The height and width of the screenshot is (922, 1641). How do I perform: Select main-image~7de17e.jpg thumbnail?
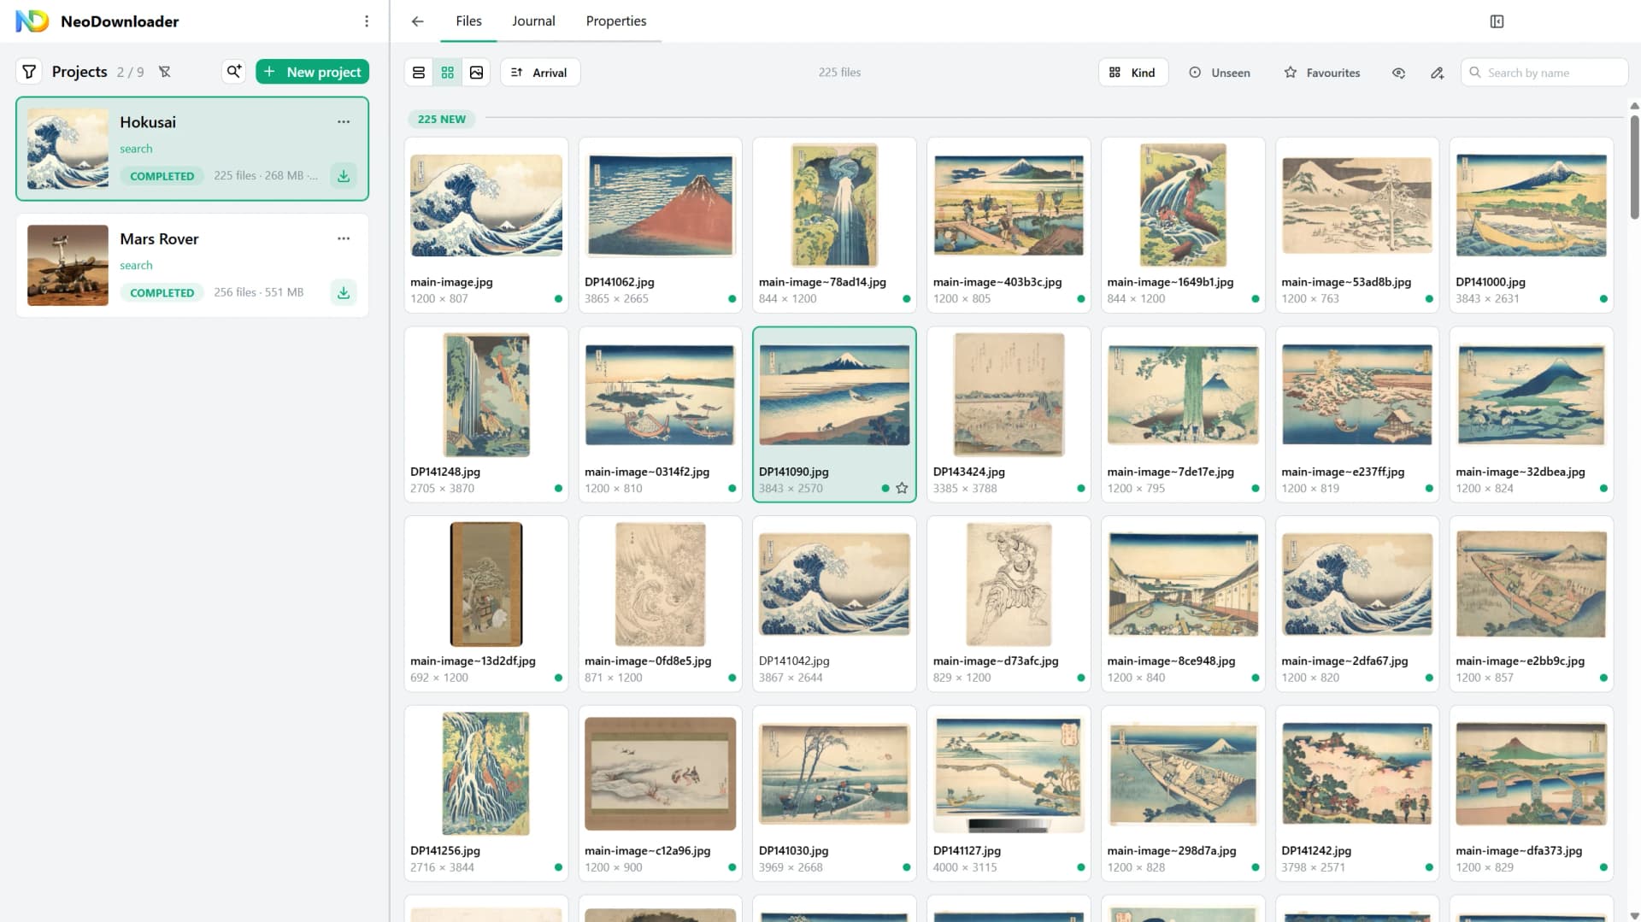[1183, 395]
